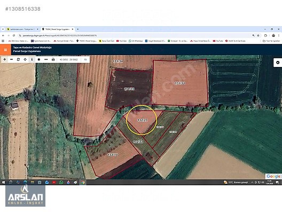Image resolution: width=282 pixels, height=212 pixels.
Task: Open the Chrome three-dot menu
Action: (279, 35)
